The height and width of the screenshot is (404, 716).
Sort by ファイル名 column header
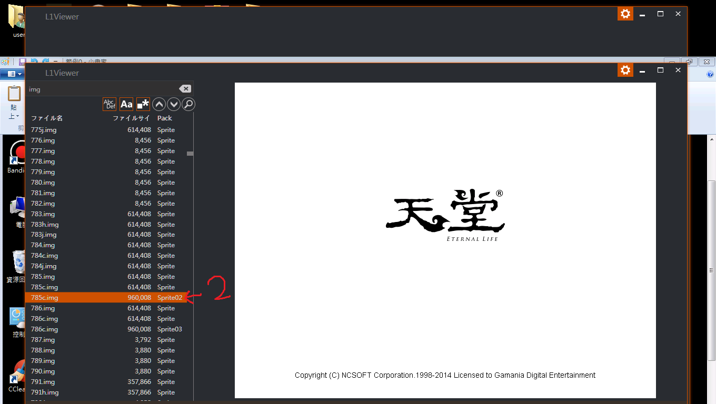47,118
